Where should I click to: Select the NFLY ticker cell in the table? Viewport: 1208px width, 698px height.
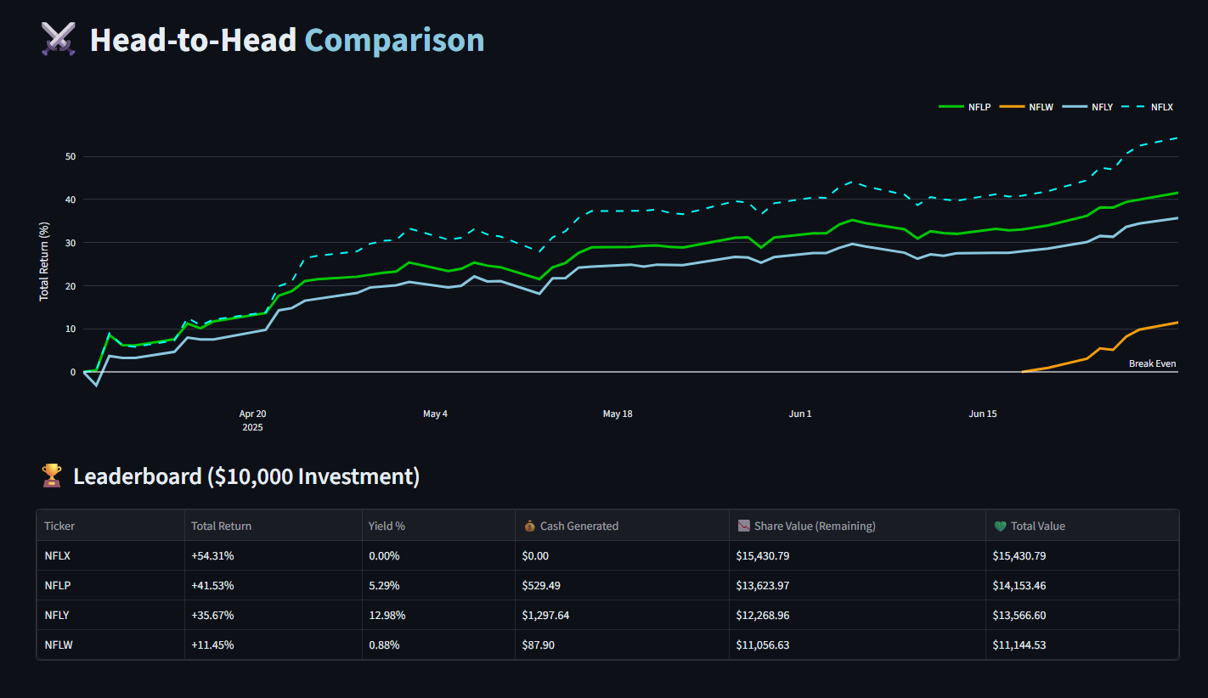[x=110, y=615]
